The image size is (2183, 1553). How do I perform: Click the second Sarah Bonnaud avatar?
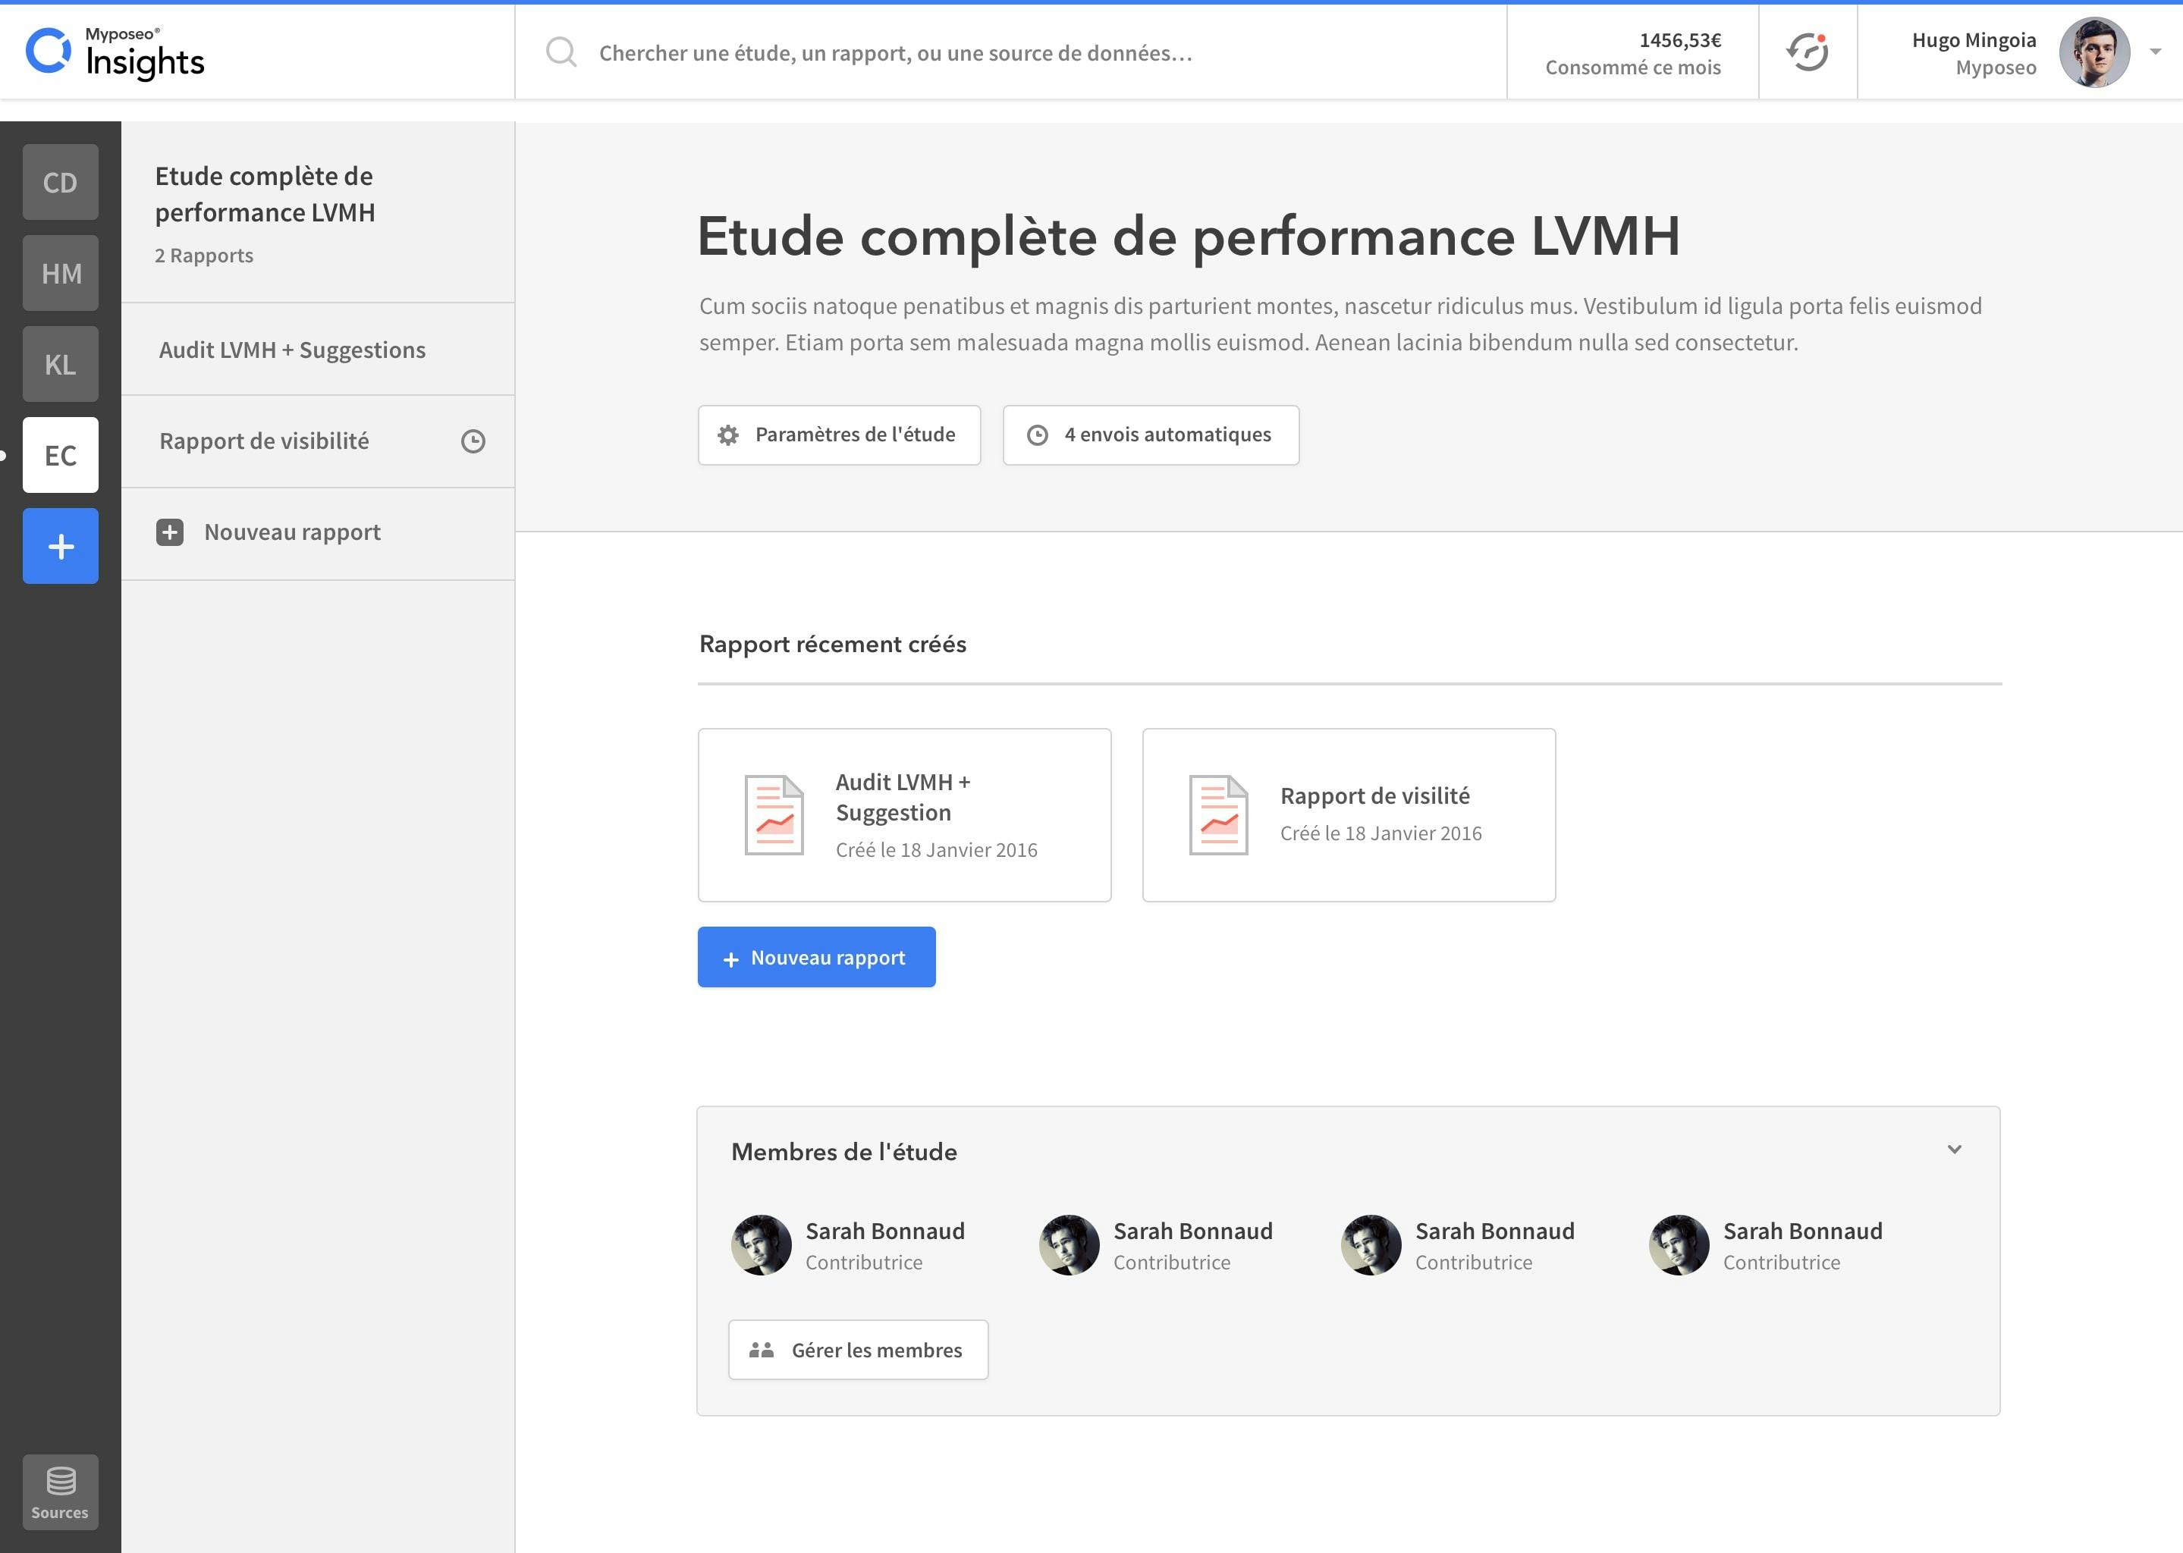[x=1070, y=1245]
